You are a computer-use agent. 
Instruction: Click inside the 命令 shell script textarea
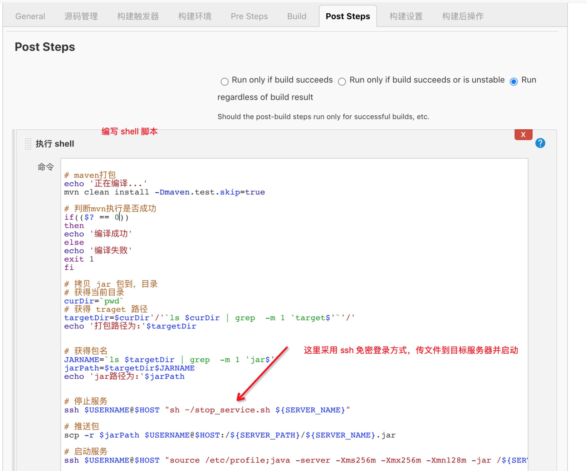click(x=294, y=314)
